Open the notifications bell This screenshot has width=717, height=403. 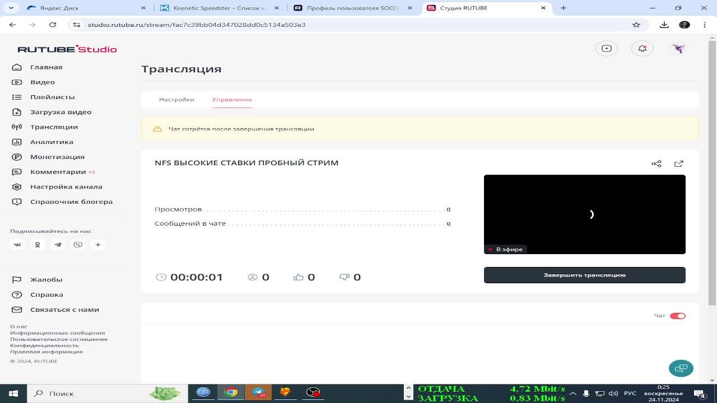tap(642, 49)
